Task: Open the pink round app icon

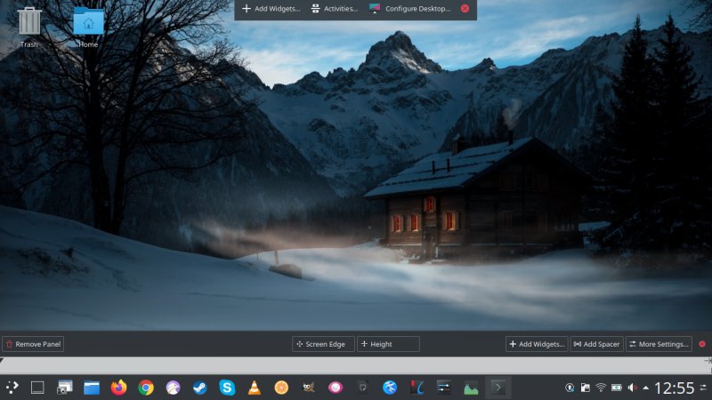Action: 336,388
